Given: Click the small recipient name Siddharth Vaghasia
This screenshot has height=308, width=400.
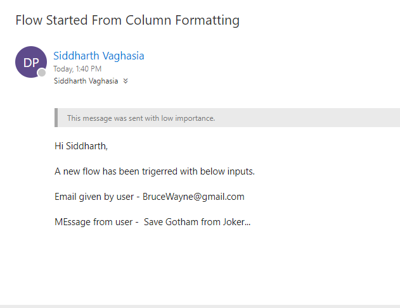Looking at the screenshot, I should tap(87, 81).
